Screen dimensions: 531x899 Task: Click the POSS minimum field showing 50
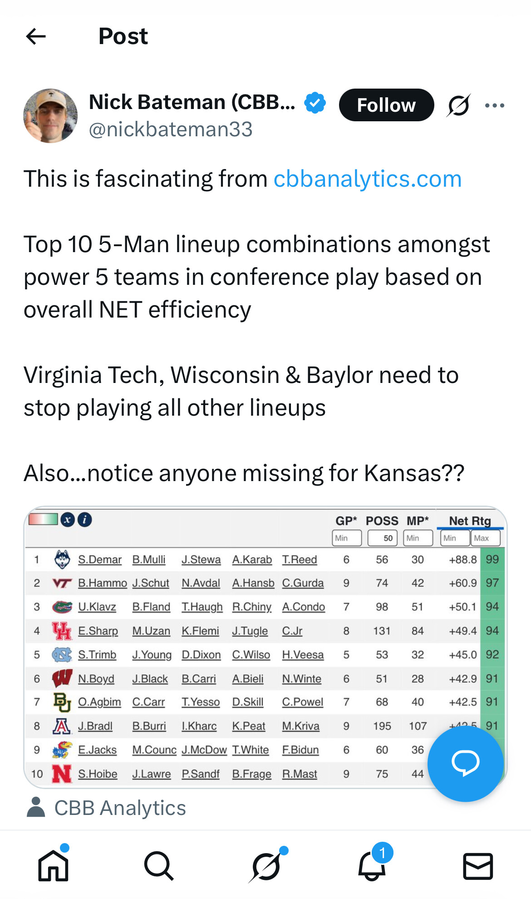click(383, 538)
